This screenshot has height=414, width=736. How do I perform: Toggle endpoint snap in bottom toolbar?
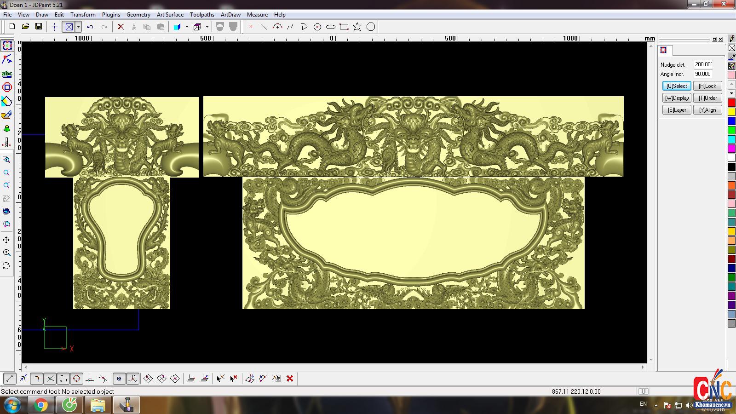(10, 379)
